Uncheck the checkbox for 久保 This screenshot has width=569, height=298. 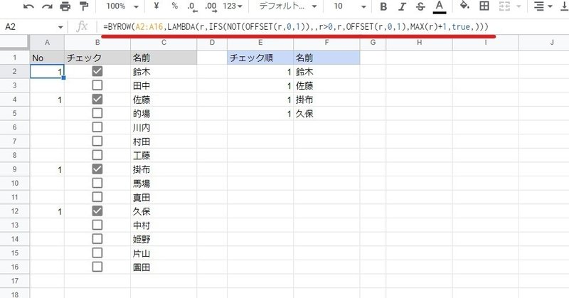click(x=97, y=211)
